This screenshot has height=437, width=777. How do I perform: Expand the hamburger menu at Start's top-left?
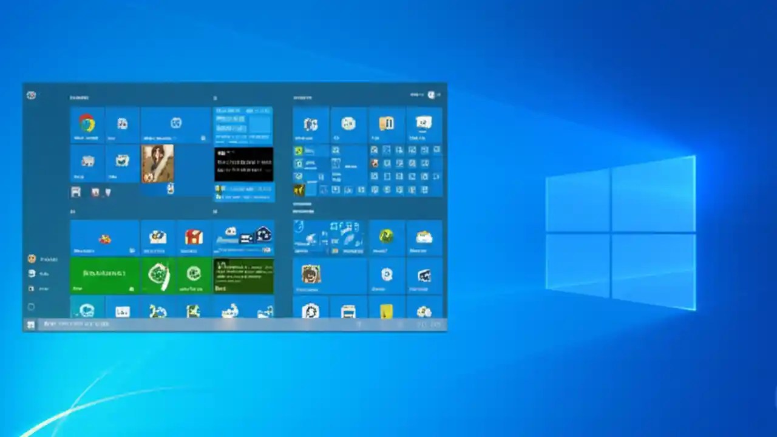tap(31, 95)
